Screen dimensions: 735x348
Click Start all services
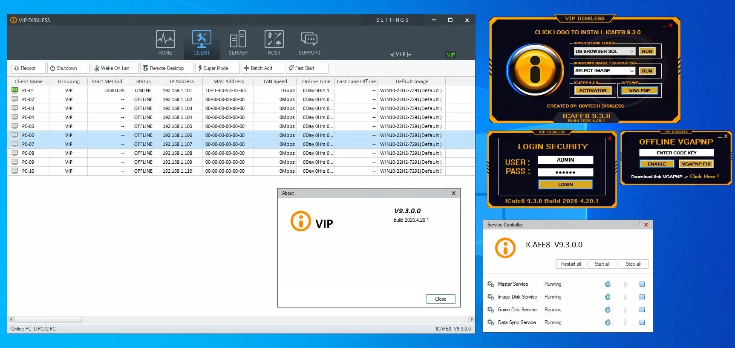click(602, 264)
